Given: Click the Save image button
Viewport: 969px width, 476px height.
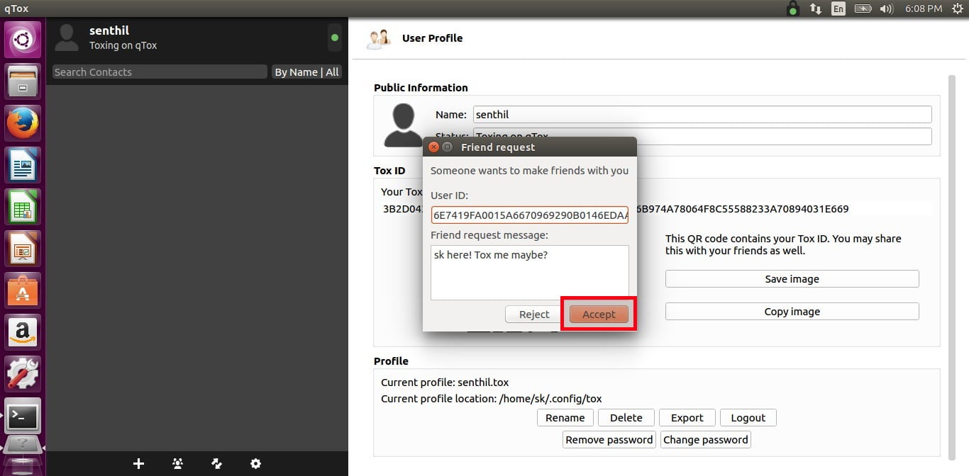Looking at the screenshot, I should click(x=792, y=279).
